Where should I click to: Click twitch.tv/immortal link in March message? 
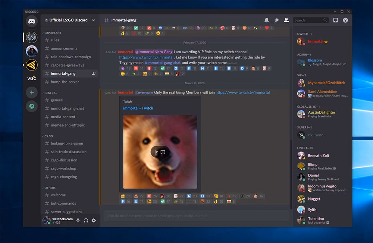pyautogui.click(x=243, y=92)
